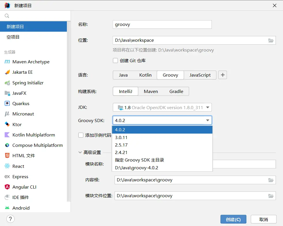
Task: Select Kotlin as the language
Action: coord(145,75)
